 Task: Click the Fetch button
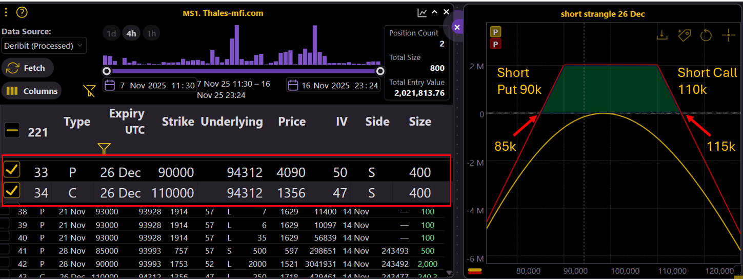coord(27,68)
